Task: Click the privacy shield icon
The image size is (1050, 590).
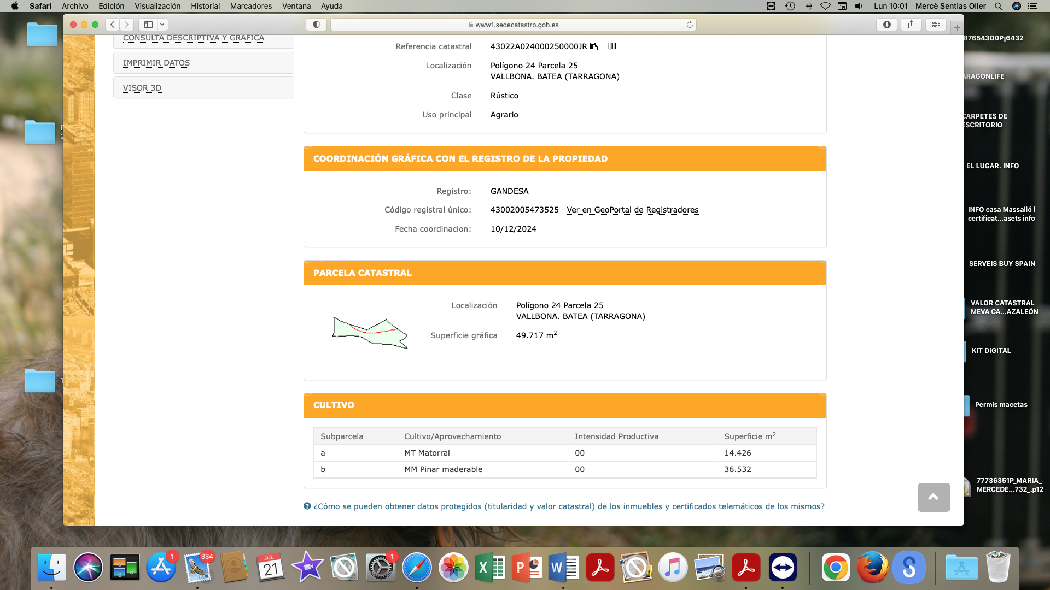Action: 316,25
